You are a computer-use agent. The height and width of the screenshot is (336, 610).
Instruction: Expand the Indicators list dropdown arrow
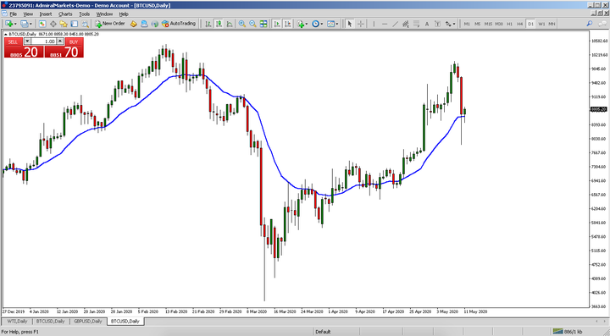(307, 24)
